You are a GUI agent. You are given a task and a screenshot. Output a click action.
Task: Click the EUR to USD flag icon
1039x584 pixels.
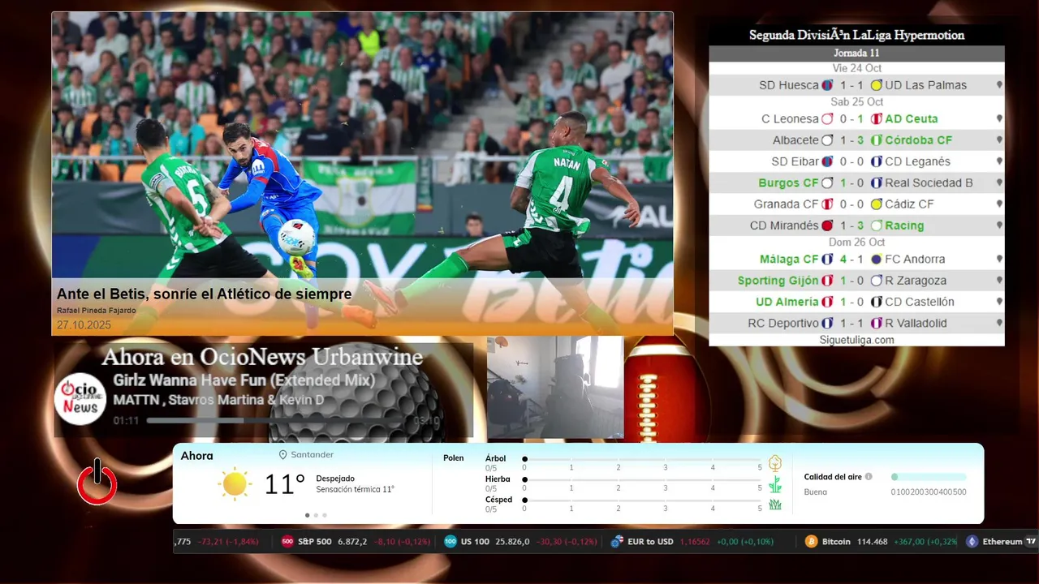(617, 542)
